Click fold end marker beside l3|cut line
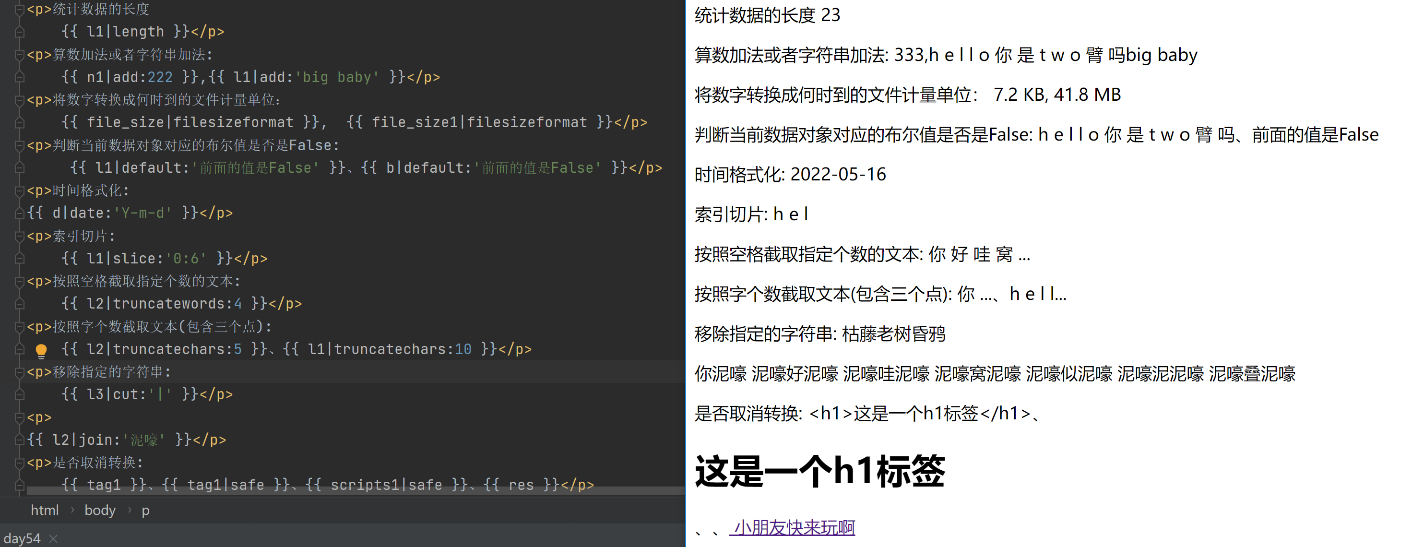 click(19, 395)
